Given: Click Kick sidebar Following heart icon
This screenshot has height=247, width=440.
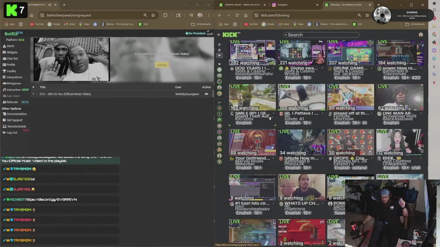Looking at the screenshot, I should pyautogui.click(x=219, y=56).
